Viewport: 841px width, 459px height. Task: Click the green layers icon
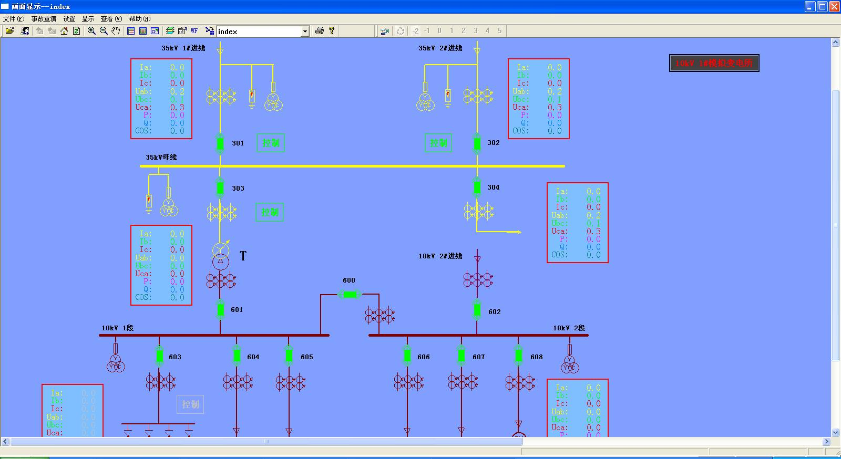pyautogui.click(x=170, y=31)
